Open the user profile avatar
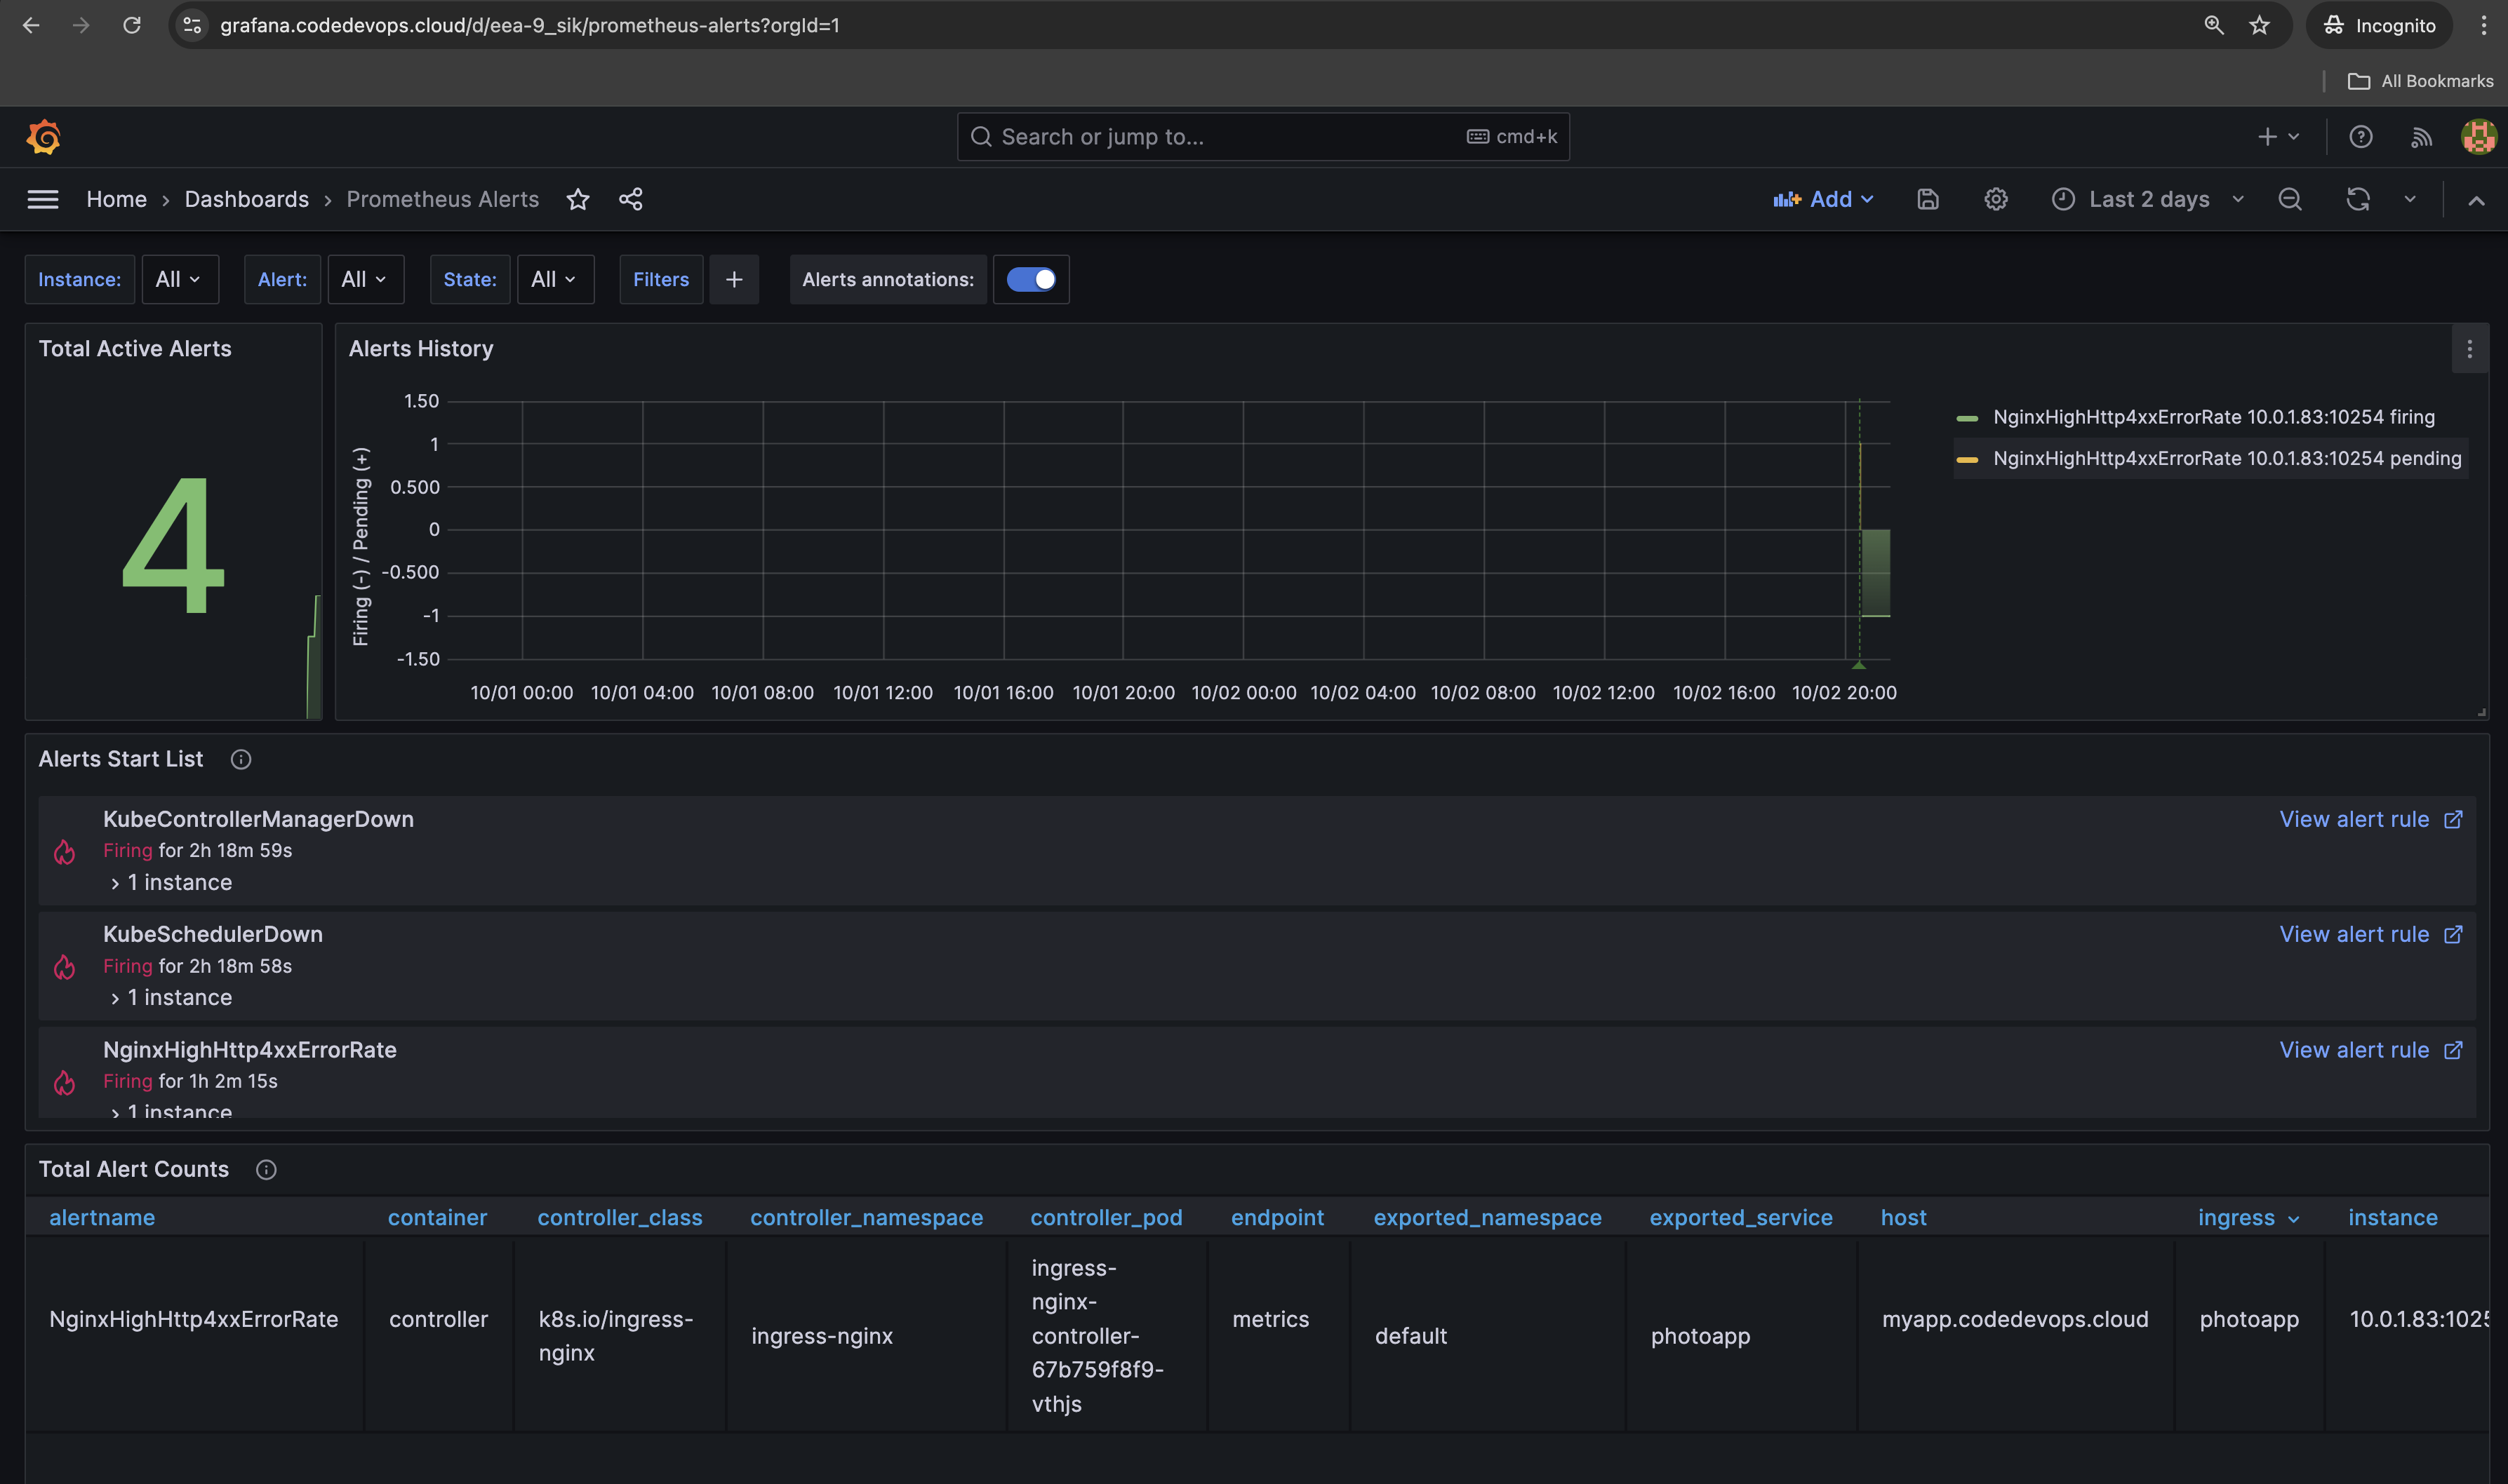The width and height of the screenshot is (2508, 1484). click(2478, 137)
